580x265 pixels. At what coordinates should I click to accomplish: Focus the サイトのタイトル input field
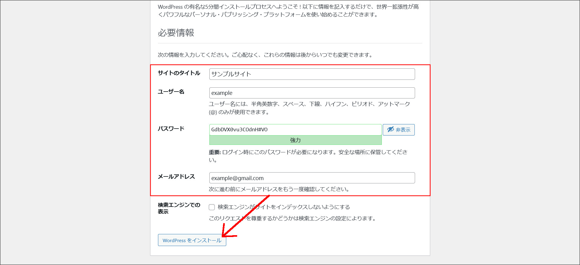(312, 74)
